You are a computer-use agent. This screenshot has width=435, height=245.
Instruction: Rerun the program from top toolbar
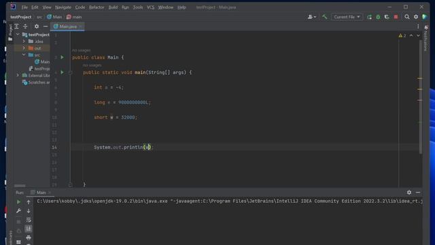click(x=369, y=17)
